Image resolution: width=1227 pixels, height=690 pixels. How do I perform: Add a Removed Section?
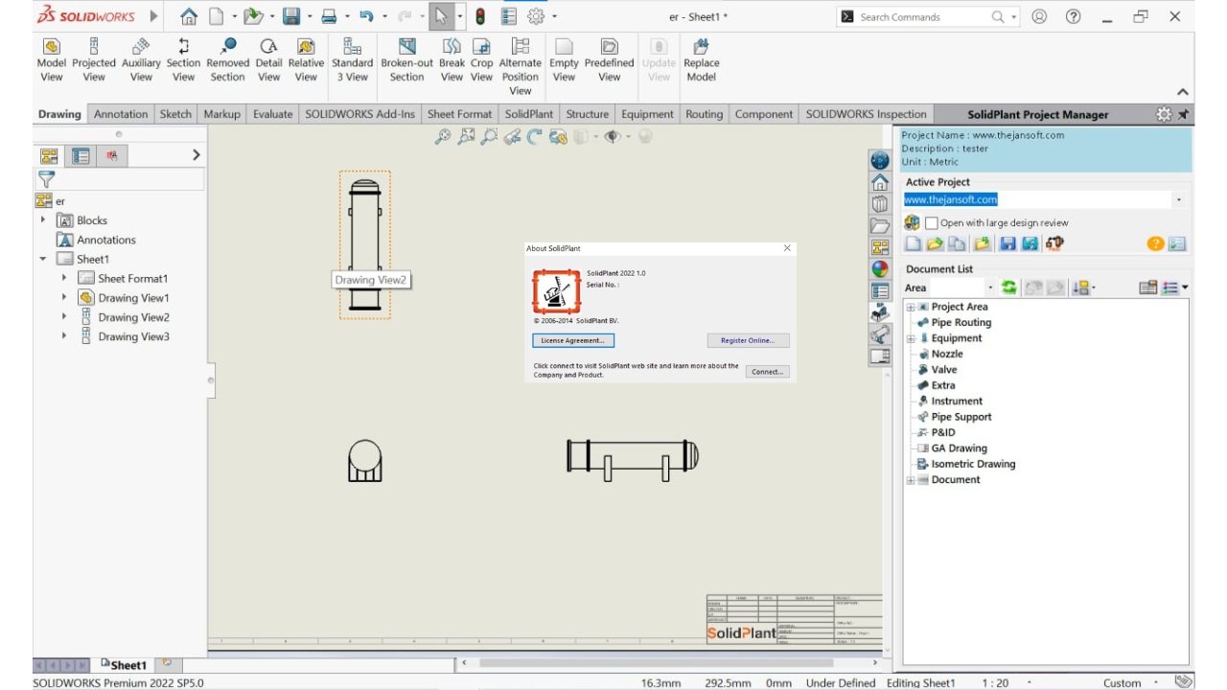coord(227,59)
